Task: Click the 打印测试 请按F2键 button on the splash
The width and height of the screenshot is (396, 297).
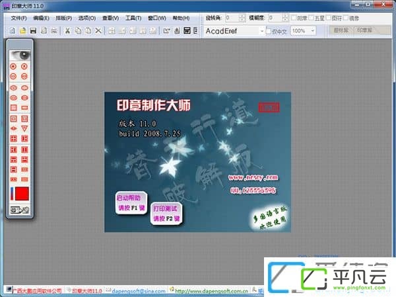Action: (x=166, y=214)
